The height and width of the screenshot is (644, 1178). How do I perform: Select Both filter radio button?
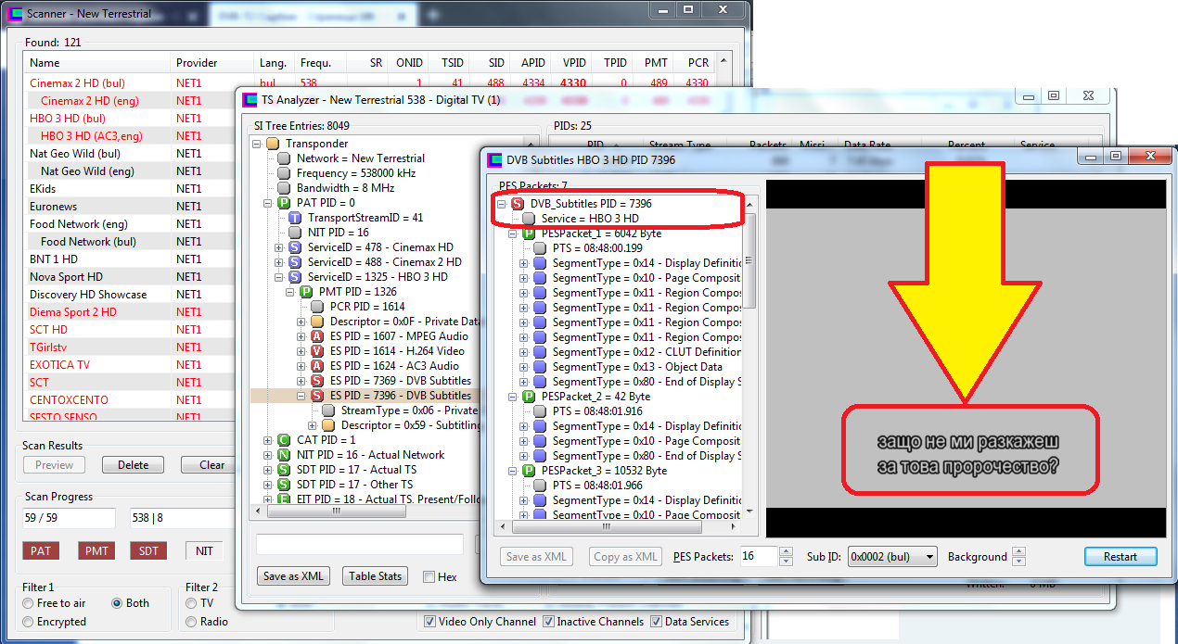coord(117,603)
